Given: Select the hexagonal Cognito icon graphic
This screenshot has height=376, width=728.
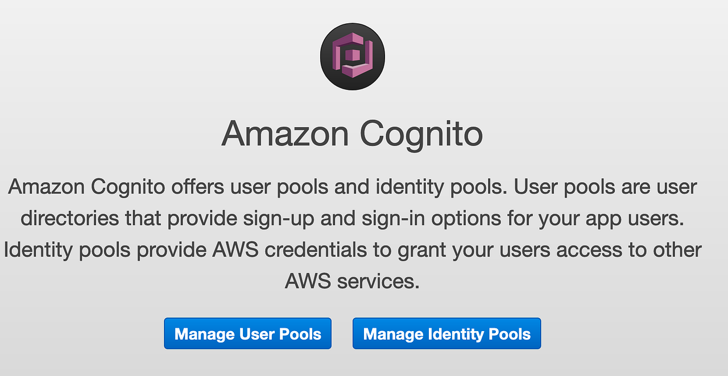Looking at the screenshot, I should click(x=353, y=56).
